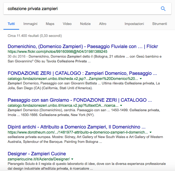
Task: Open the Notizie tab
Action: point(86,24)
